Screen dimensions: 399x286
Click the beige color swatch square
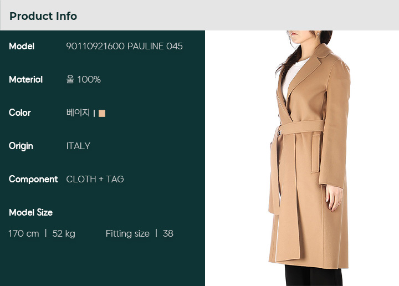point(102,113)
